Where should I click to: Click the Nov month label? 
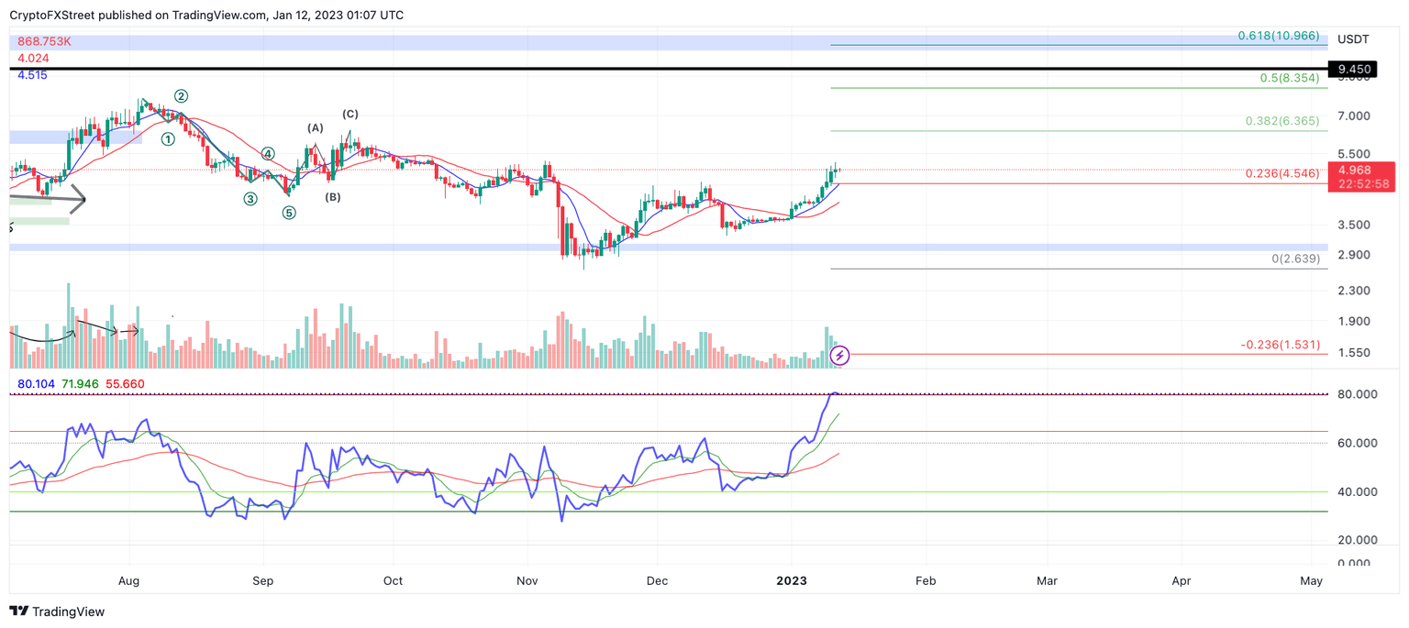(527, 580)
